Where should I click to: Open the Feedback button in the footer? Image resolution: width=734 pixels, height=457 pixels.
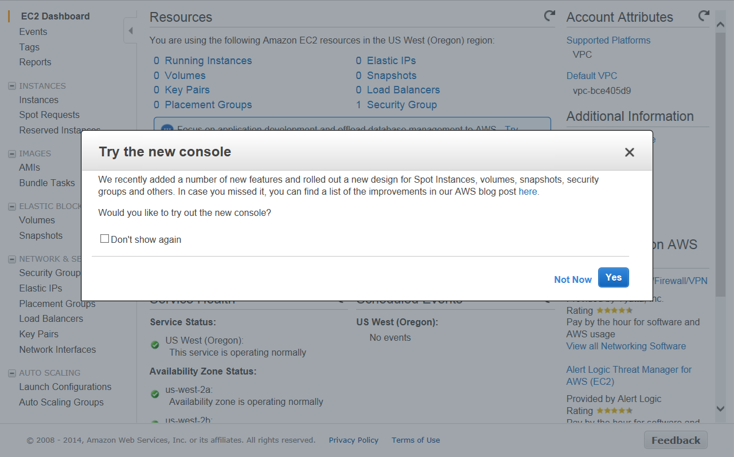click(x=676, y=440)
